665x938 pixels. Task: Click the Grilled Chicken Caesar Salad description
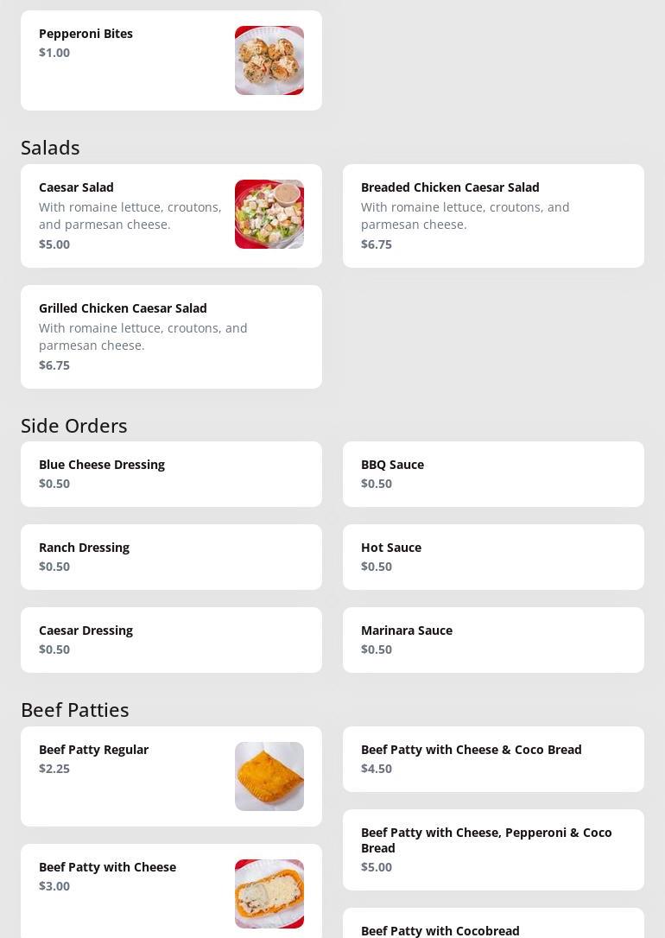[142, 337]
